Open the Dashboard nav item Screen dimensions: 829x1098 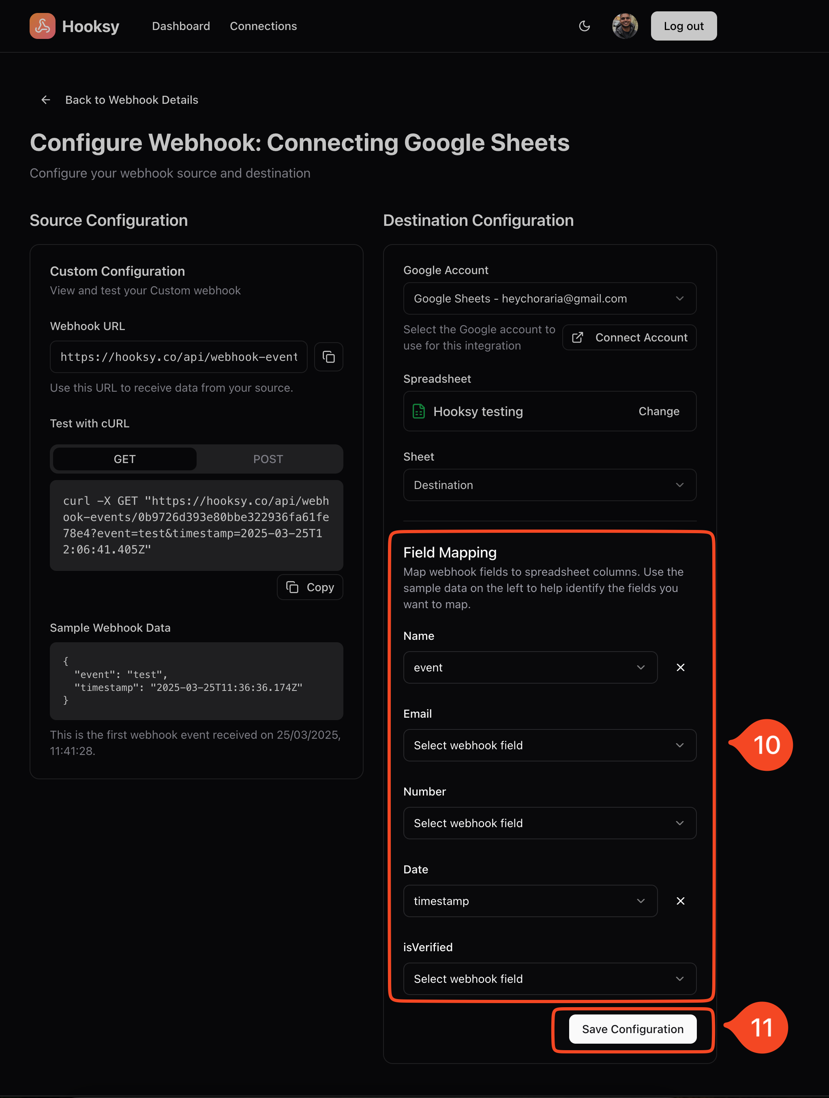(x=181, y=26)
